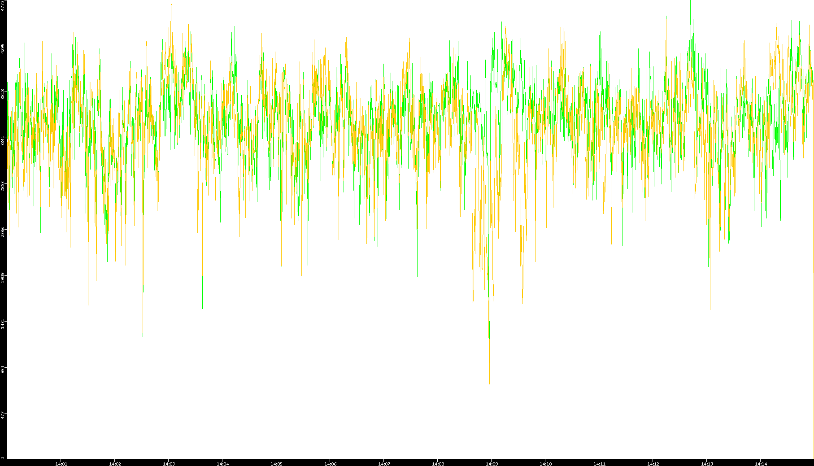Click the 14:10 time axis label
The width and height of the screenshot is (814, 466).
coord(545,463)
